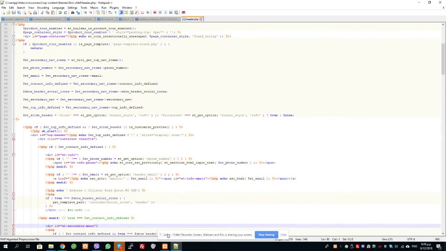
Task: Open the notification center in the tray
Action: click(x=439, y=247)
